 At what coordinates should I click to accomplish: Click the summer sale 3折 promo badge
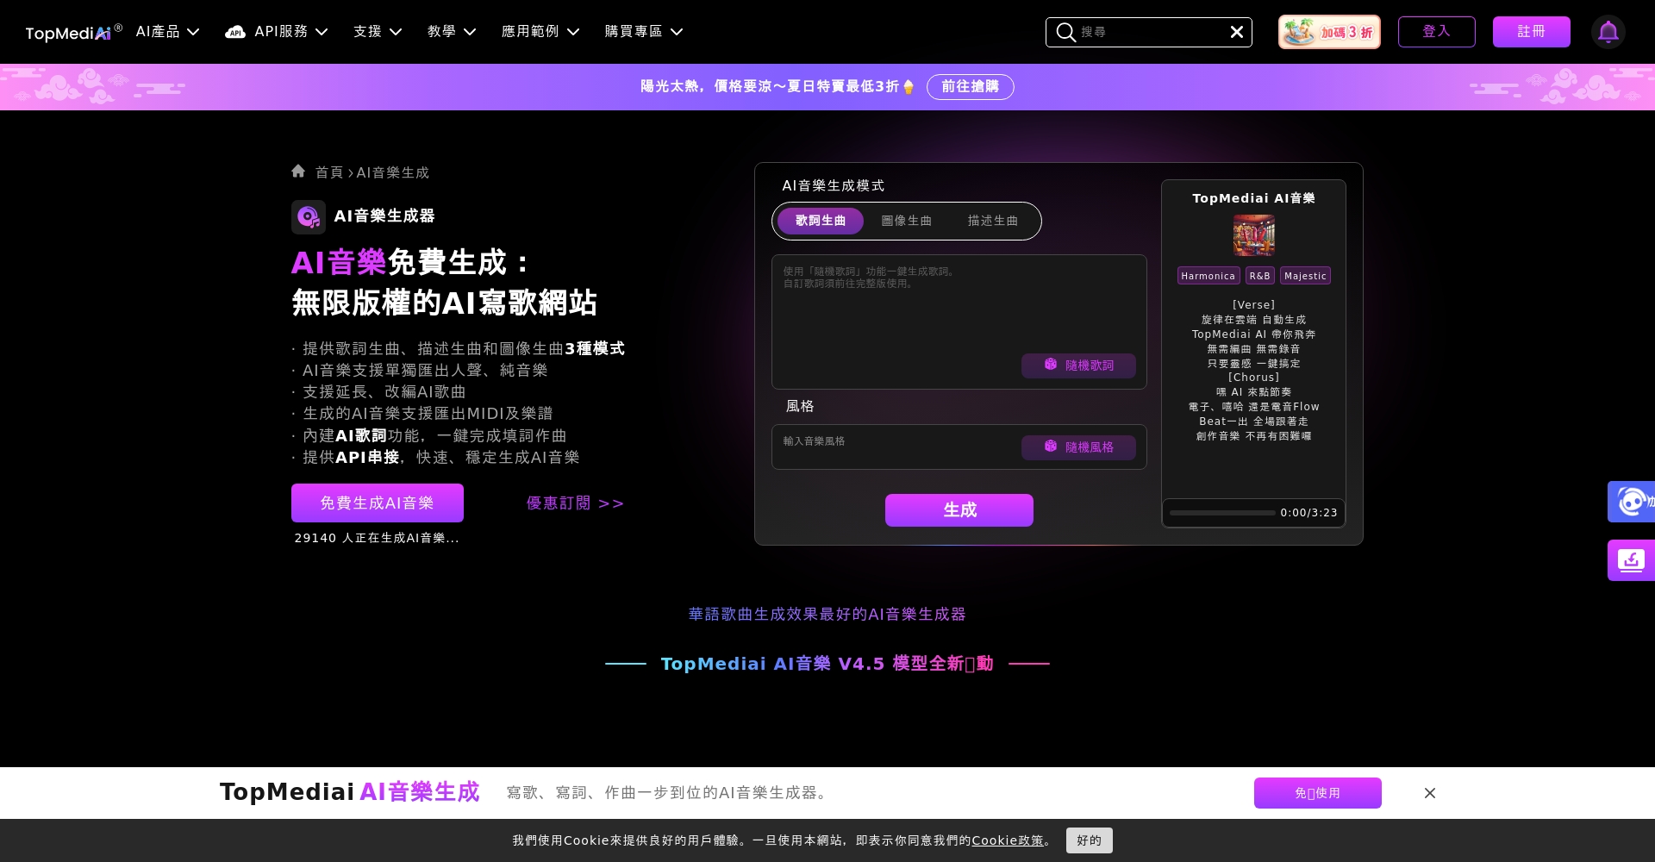(1329, 32)
